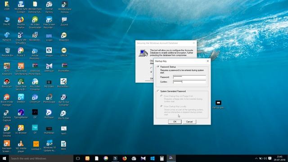Open the Recycle Bin
Viewport: 288px width, 162px height.
(x=7, y=52)
